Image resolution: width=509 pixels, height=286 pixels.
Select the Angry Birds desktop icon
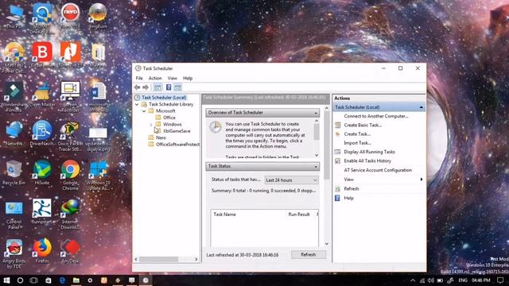point(14,253)
